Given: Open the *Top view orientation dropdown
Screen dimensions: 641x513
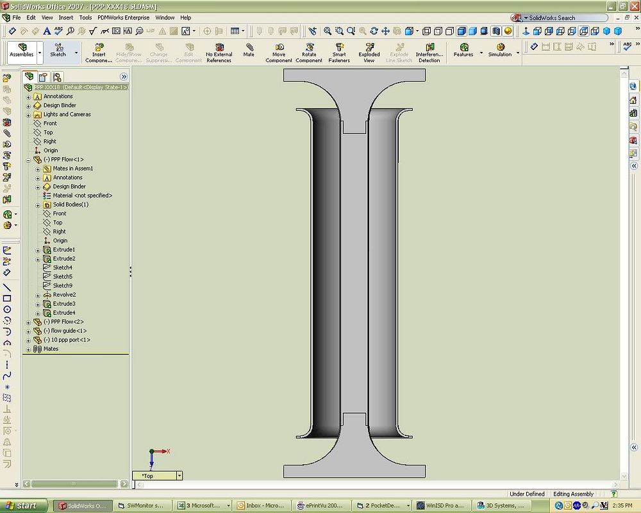Looking at the screenshot, I should click(179, 475).
